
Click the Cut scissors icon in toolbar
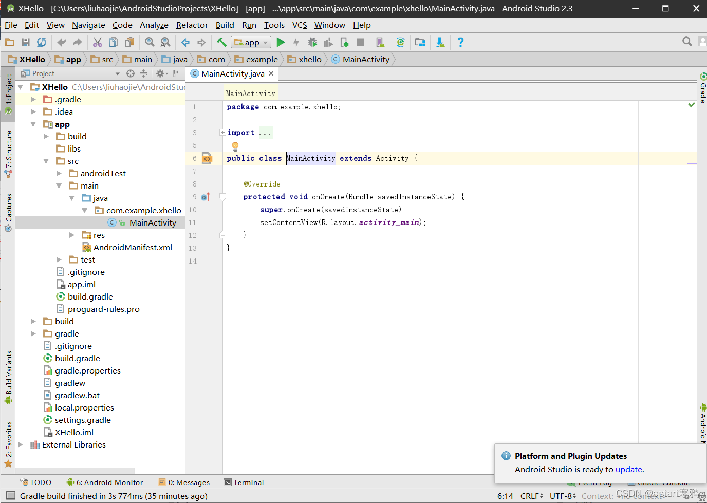(x=98, y=43)
